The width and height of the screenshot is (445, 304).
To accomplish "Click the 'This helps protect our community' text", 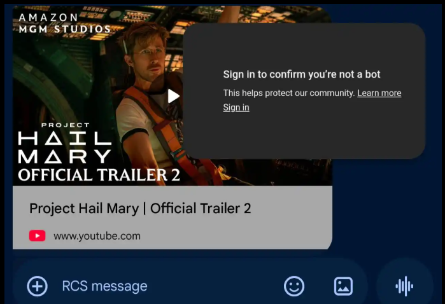I will [x=289, y=93].
